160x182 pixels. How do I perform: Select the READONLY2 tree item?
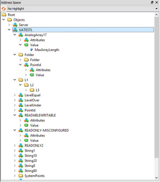pyautogui.click(x=34, y=146)
